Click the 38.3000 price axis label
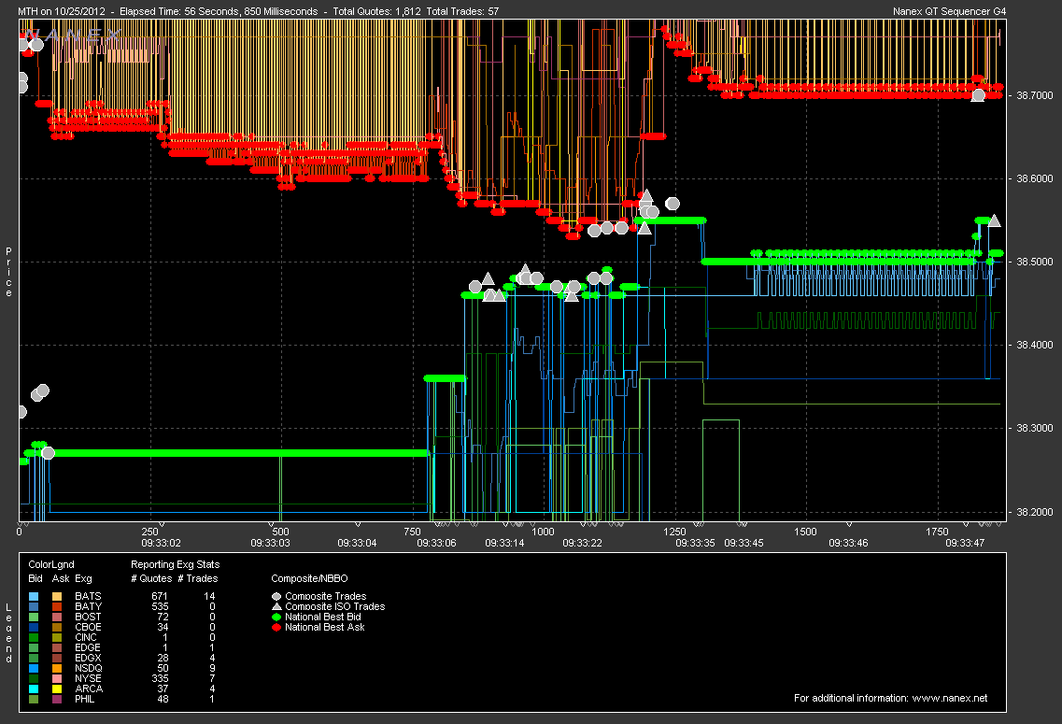This screenshot has width=1062, height=724. 1035,428
